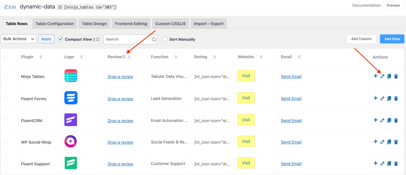This screenshot has width=406, height=175.
Task: Sort table by Plugin column arrows
Action: point(41,57)
